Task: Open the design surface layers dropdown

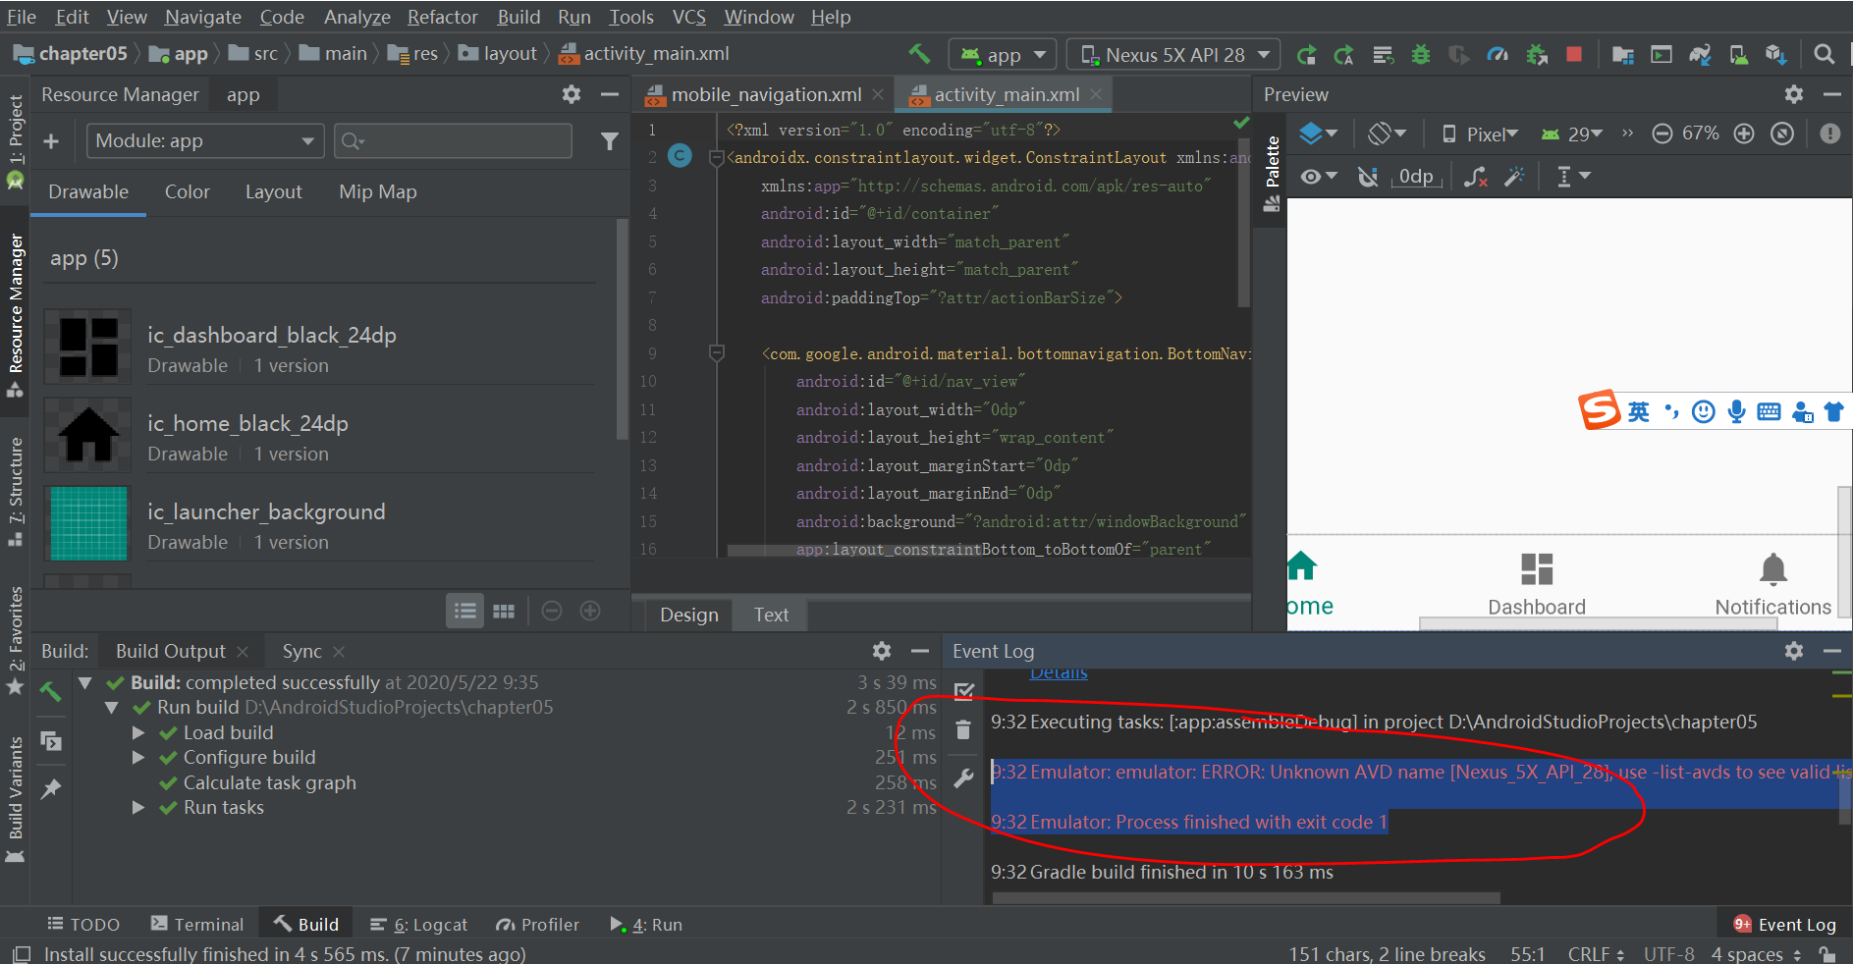Action: point(1318,134)
